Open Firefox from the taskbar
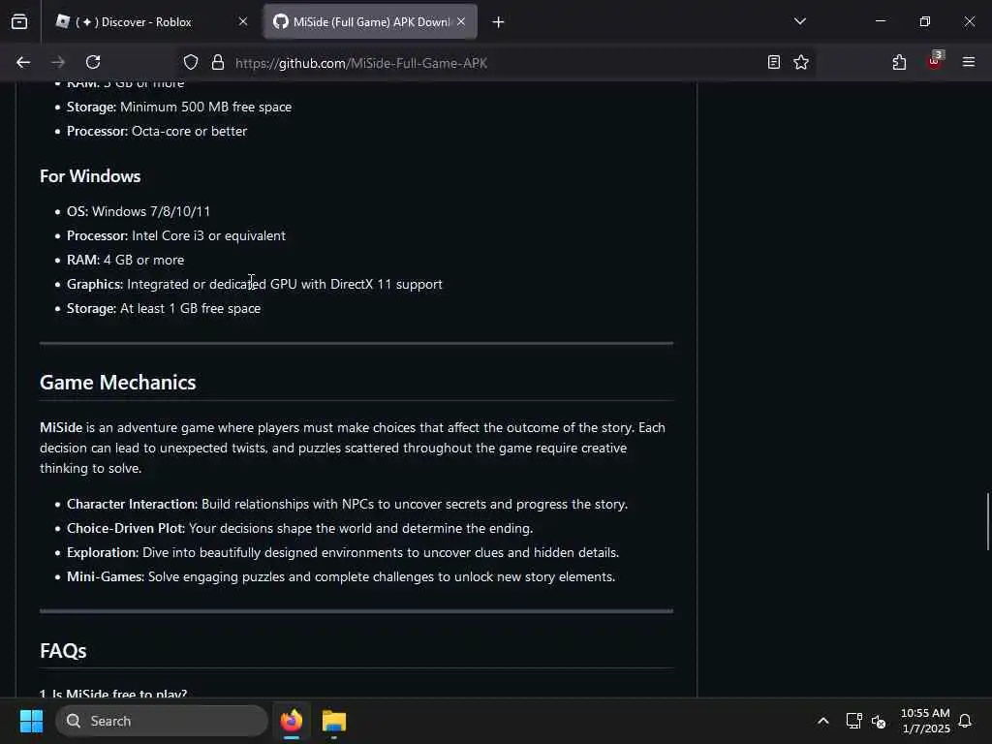Image resolution: width=992 pixels, height=744 pixels. [292, 721]
